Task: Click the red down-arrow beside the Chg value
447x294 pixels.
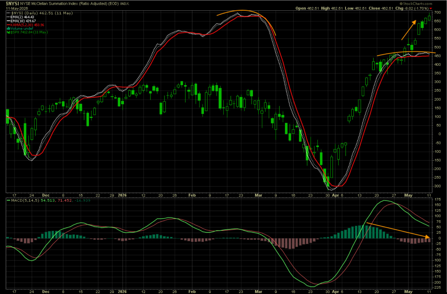Action: pos(431,9)
